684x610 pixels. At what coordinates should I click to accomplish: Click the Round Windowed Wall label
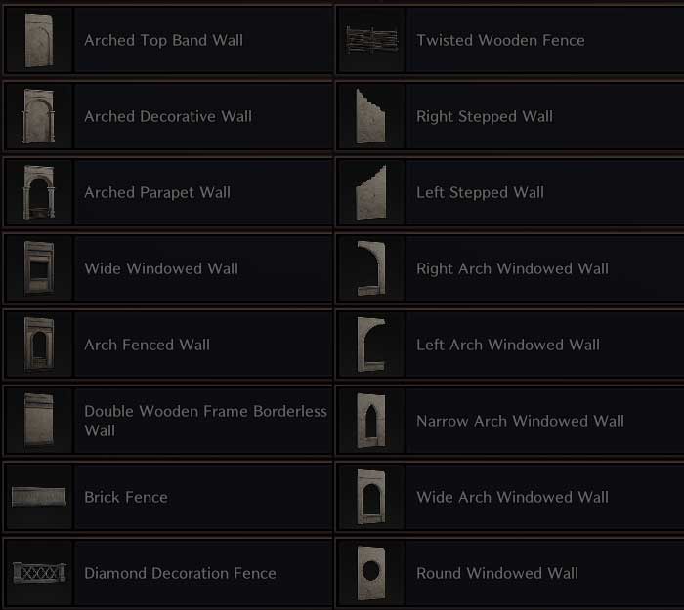[x=497, y=573]
